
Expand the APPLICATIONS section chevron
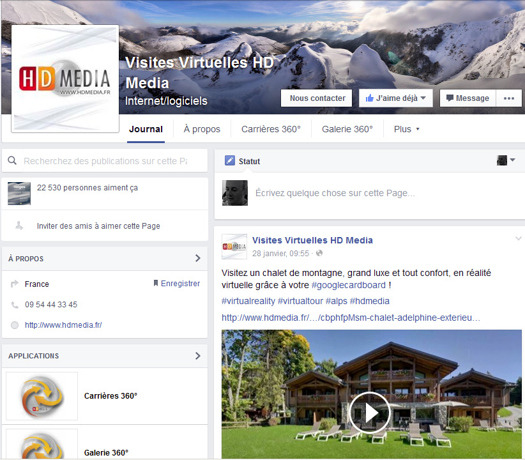pos(197,356)
